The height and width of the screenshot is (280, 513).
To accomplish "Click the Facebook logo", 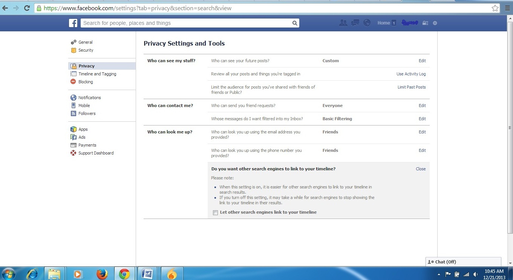I will pyautogui.click(x=73, y=23).
